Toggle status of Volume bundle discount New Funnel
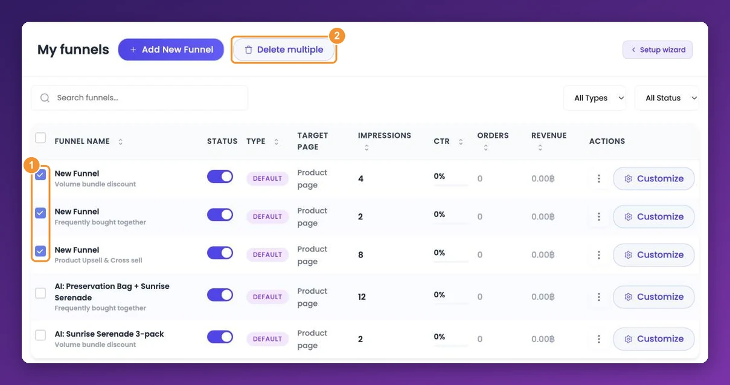The width and height of the screenshot is (730, 385). (220, 176)
